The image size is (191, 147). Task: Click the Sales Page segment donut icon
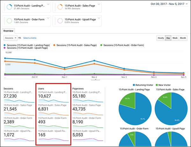point(60,7)
